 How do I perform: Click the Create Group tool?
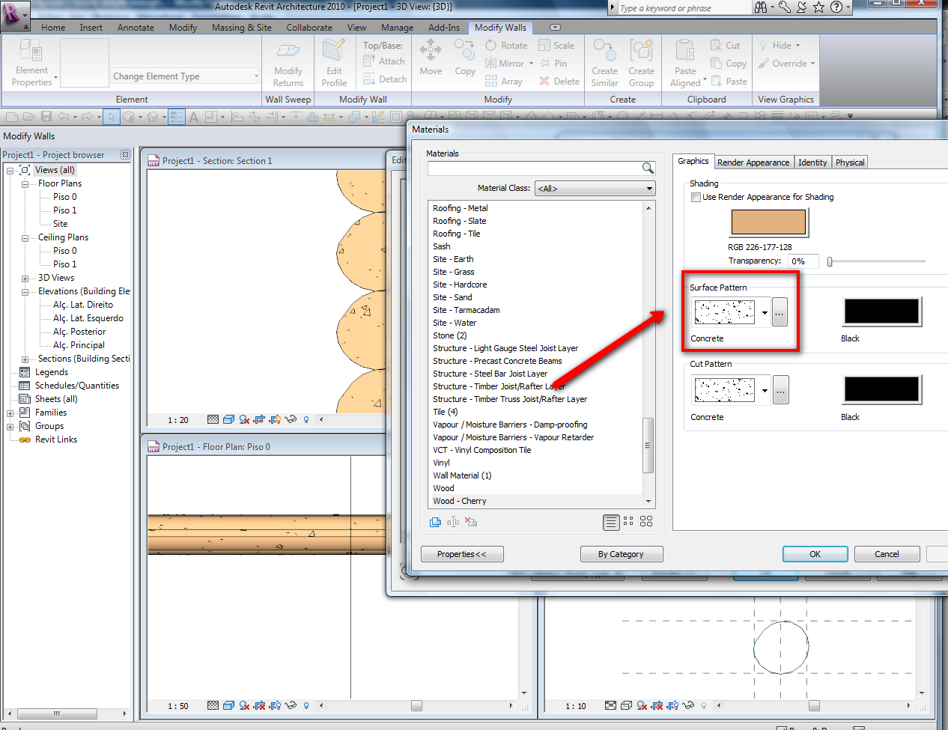(x=641, y=63)
